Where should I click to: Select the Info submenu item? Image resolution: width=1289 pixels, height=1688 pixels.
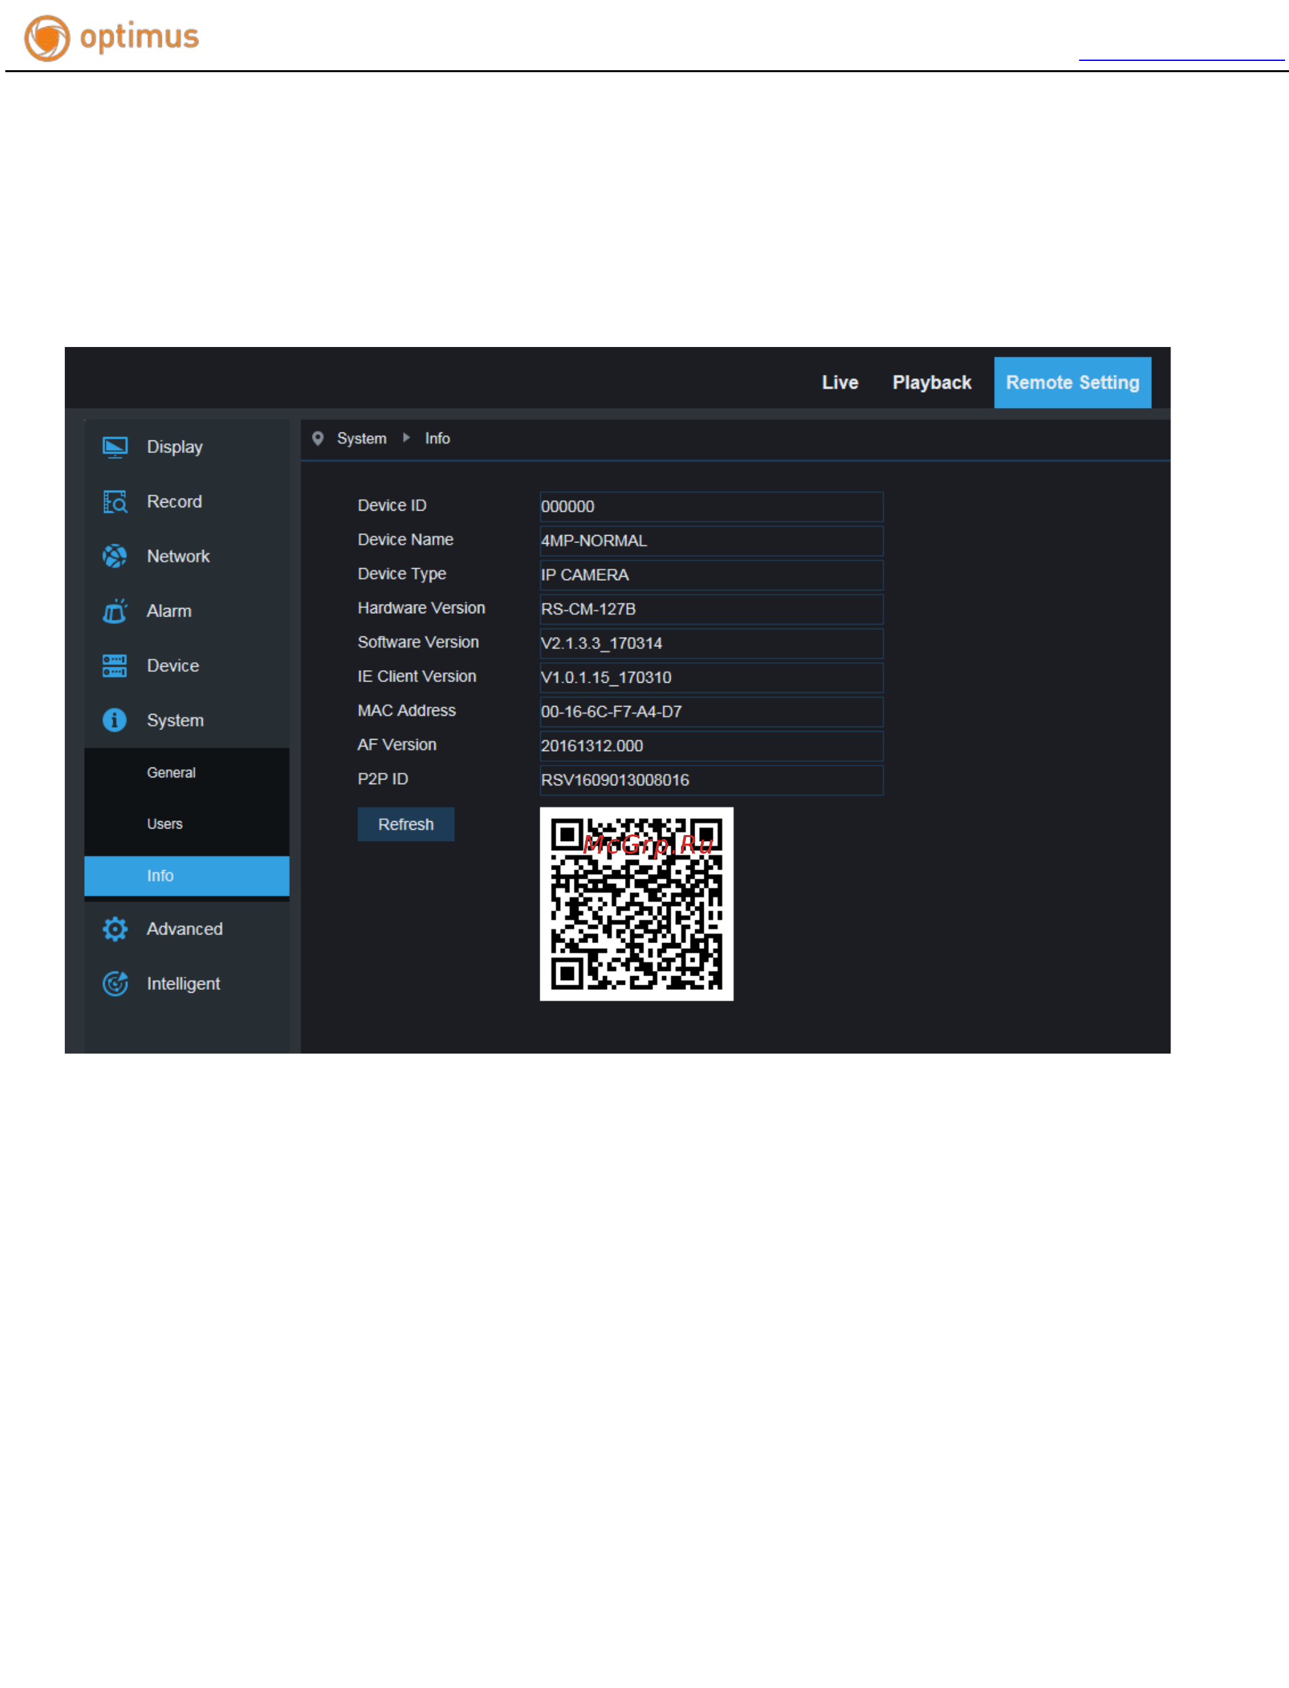pos(187,876)
